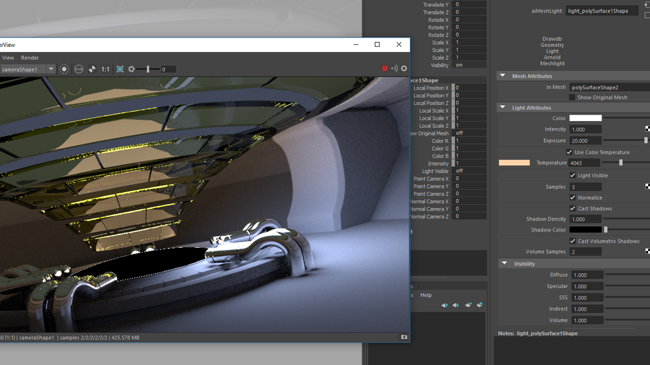Click the Temperature slider handle
The height and width of the screenshot is (365, 650).
[621, 163]
